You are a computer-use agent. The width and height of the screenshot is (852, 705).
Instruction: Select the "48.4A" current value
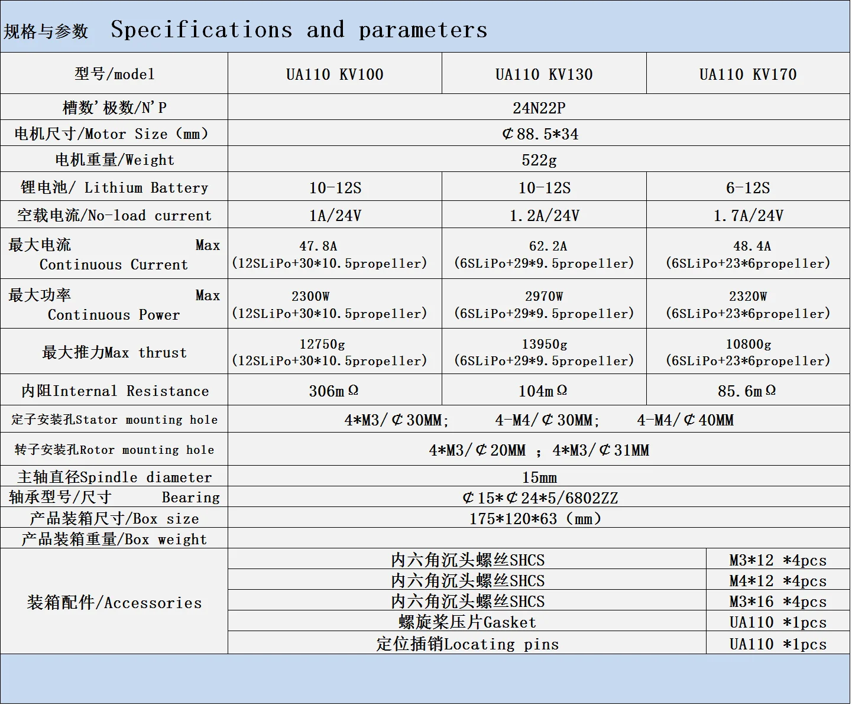click(752, 246)
